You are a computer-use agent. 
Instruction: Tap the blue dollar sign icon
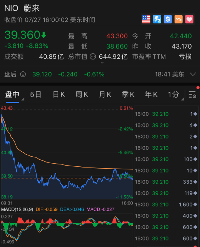point(168,19)
